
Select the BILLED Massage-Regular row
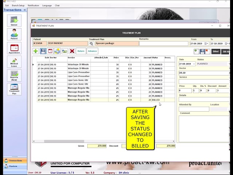tap(106, 100)
